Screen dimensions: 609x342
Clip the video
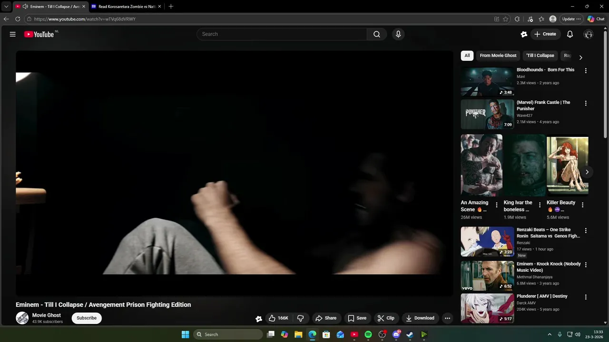385,318
